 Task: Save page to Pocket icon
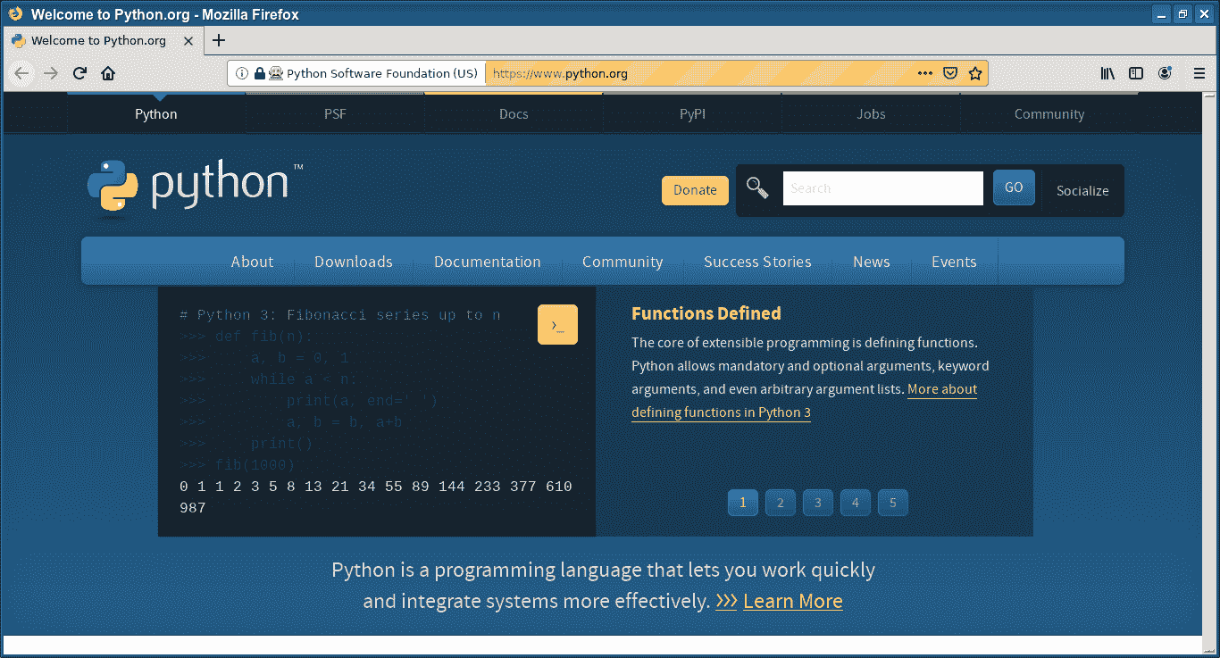tap(951, 73)
